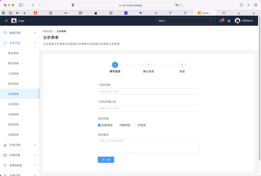Click the form icon next to 表单页面
This screenshot has height=176, width=261.
pyautogui.click(x=5, y=43)
